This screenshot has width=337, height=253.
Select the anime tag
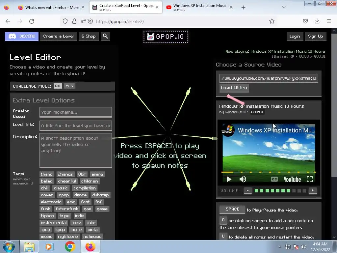pos(97,174)
